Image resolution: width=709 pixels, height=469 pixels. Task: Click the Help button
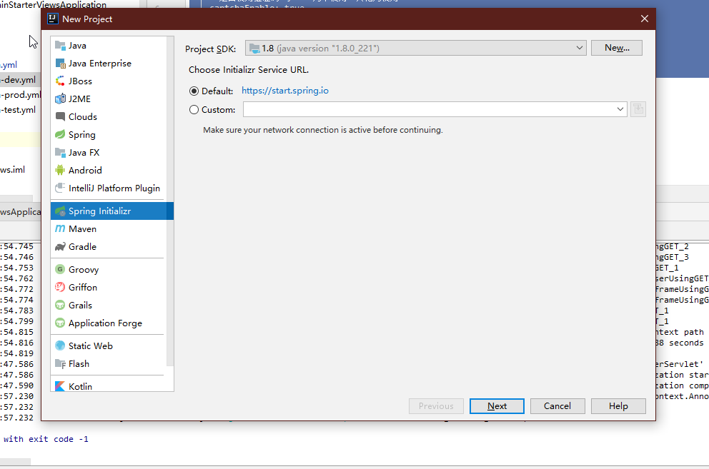pos(618,406)
